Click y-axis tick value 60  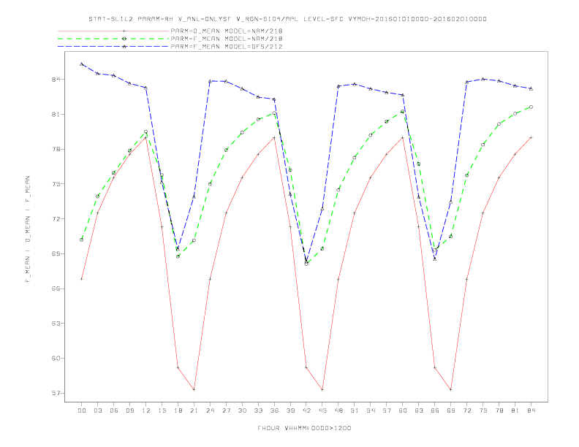[x=56, y=359]
